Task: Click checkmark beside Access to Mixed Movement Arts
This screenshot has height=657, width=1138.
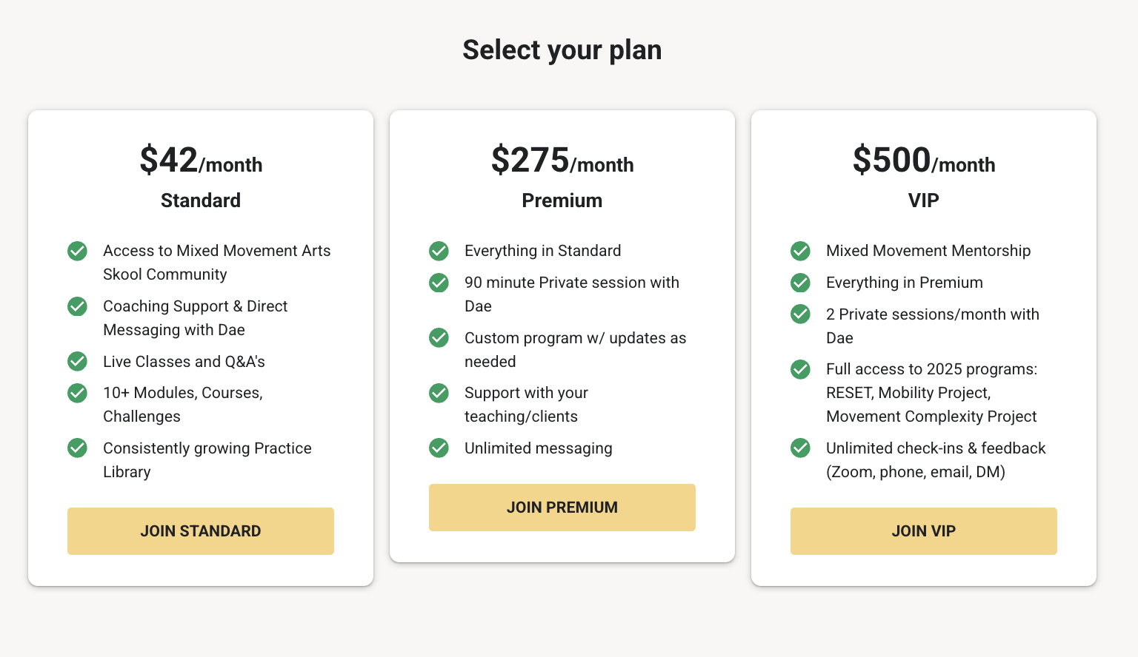Action: pyautogui.click(x=78, y=251)
